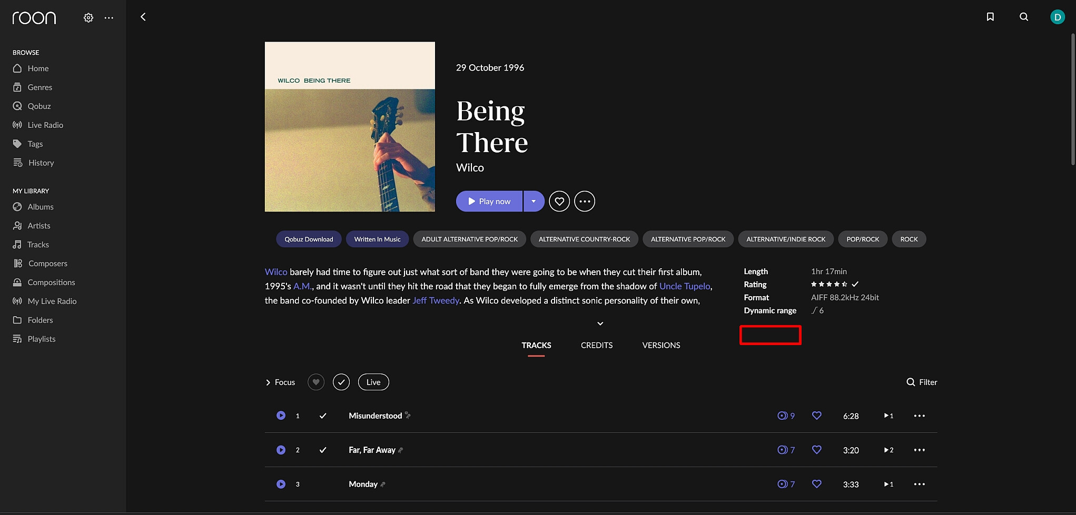Click the album star rating
Image resolution: width=1076 pixels, height=515 pixels.
(x=829, y=285)
